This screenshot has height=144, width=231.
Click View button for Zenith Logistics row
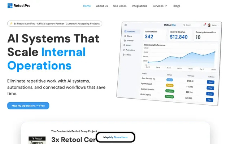[209, 100]
